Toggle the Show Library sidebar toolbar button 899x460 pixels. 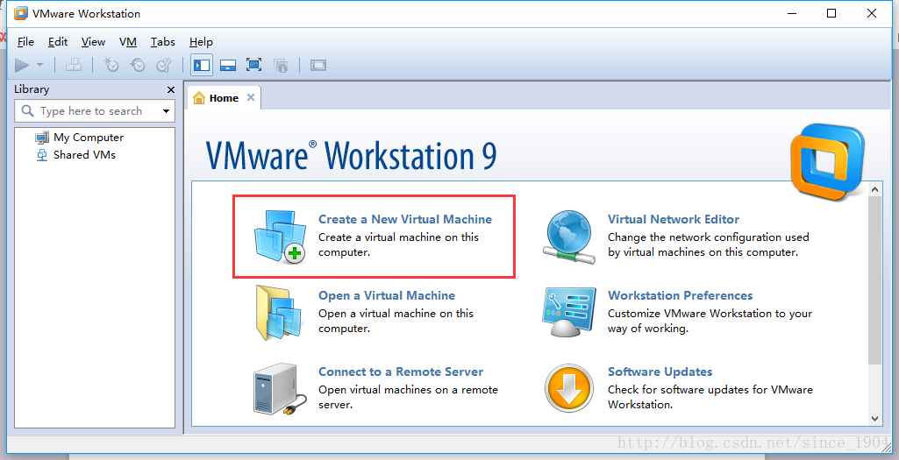pyautogui.click(x=201, y=66)
